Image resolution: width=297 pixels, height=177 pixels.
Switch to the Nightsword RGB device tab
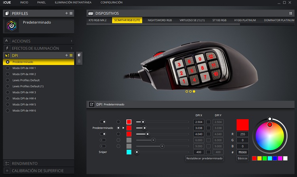coord(160,20)
